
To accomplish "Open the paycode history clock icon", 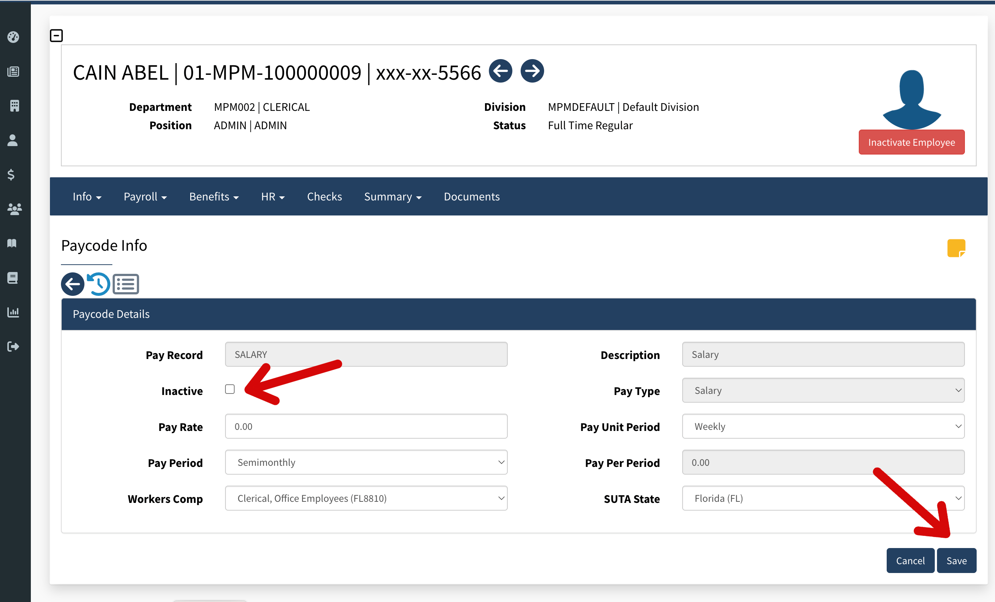I will pyautogui.click(x=98, y=284).
